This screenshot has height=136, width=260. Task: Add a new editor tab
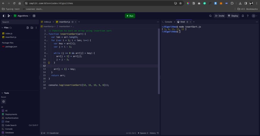[x=79, y=22]
